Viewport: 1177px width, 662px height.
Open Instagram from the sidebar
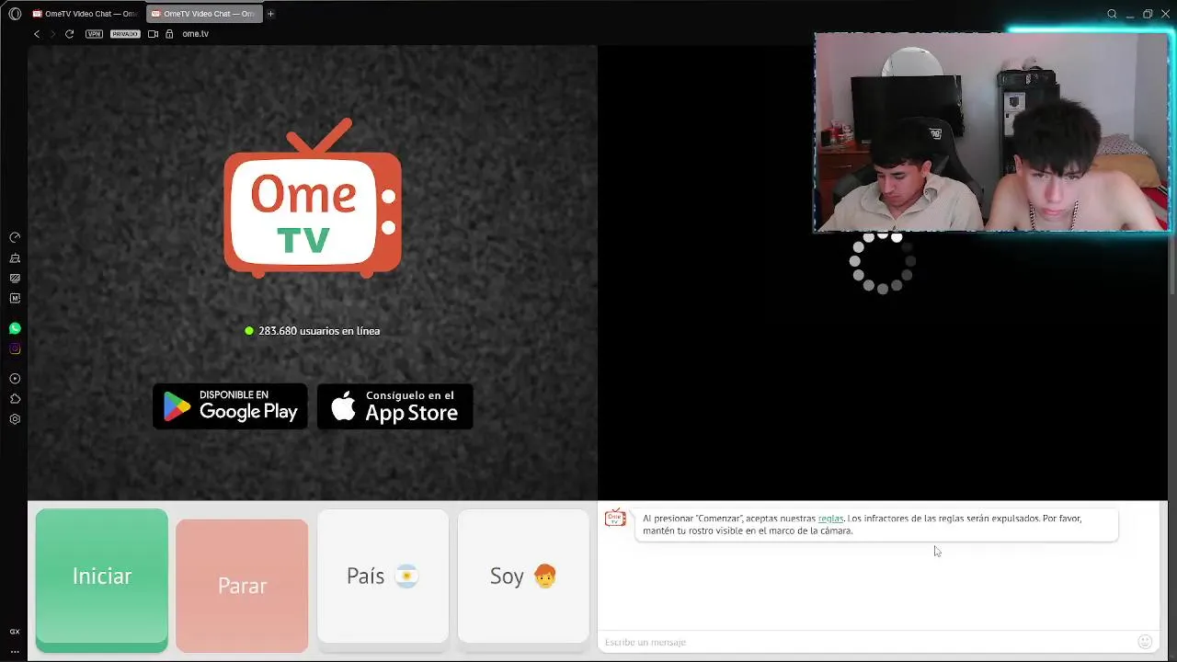pos(15,348)
